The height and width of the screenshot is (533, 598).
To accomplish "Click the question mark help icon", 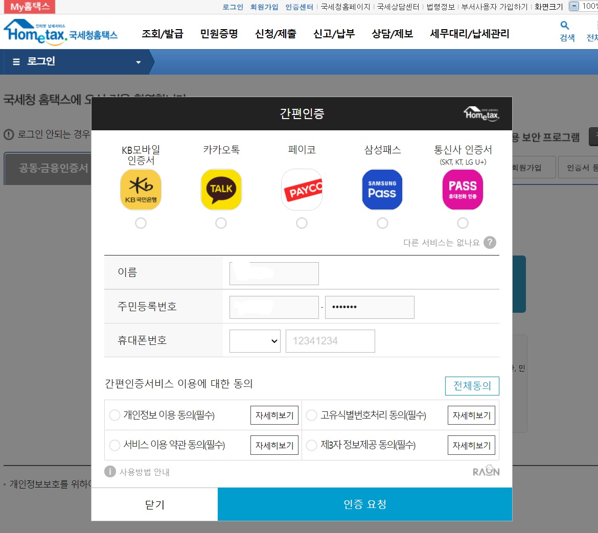I will pyautogui.click(x=490, y=242).
